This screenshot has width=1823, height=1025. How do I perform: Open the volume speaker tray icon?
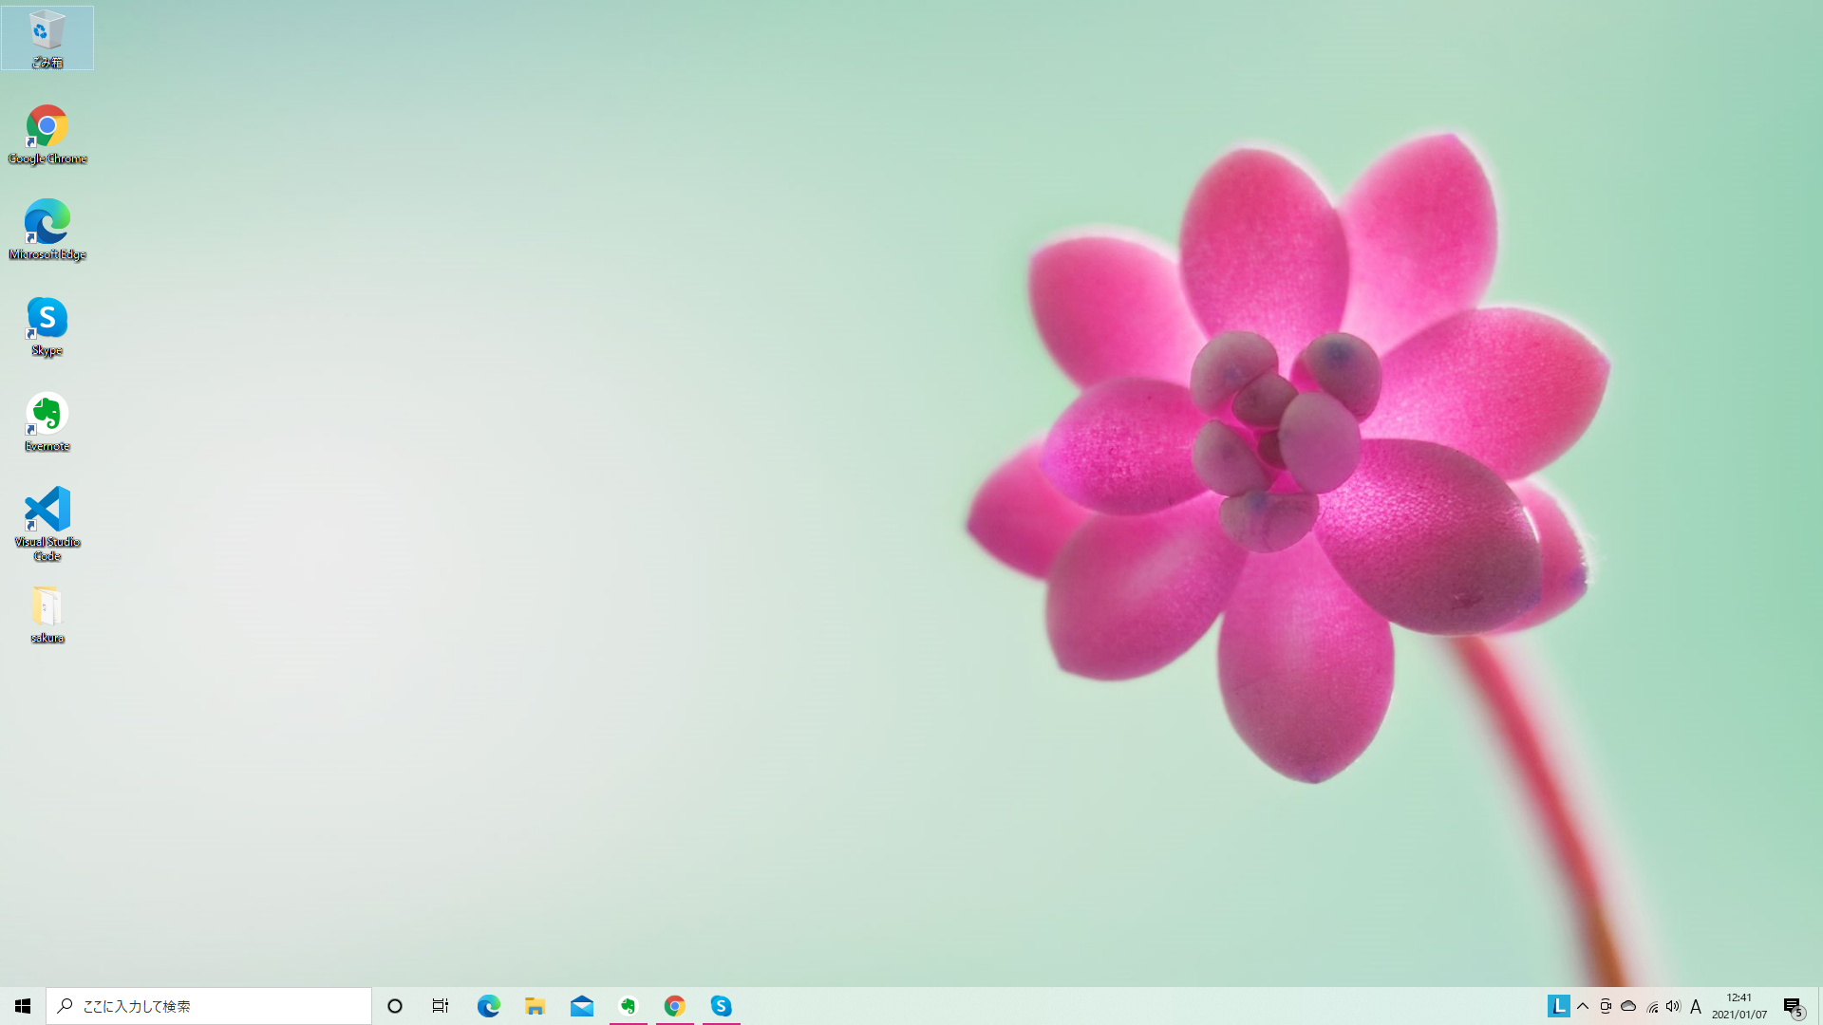click(1673, 1006)
